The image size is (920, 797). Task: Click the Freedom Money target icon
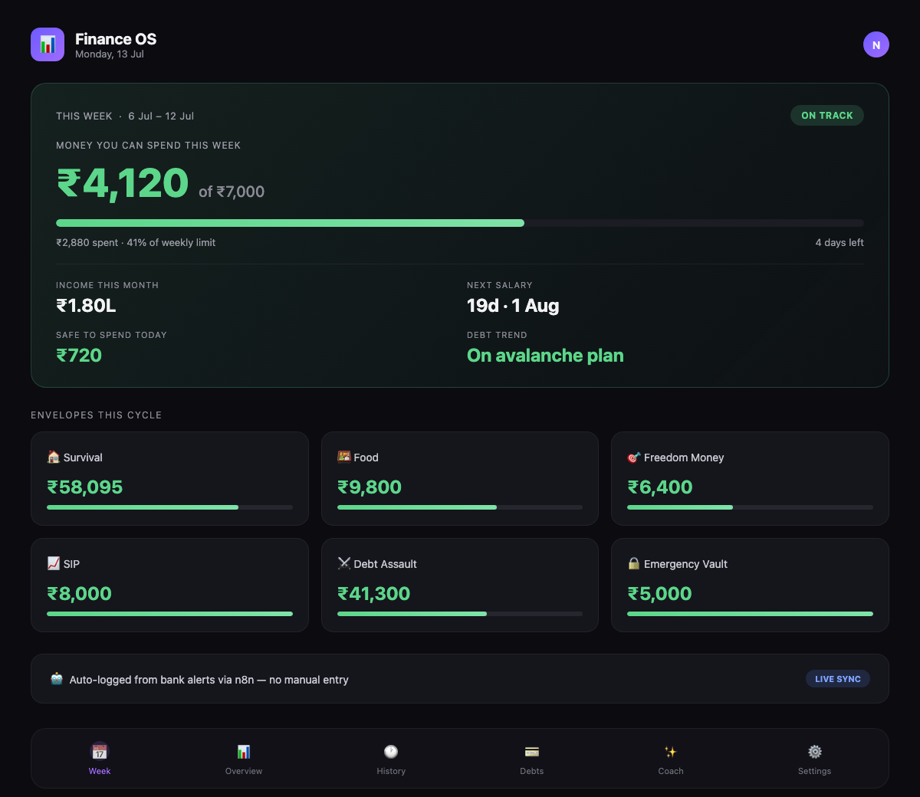pos(634,457)
